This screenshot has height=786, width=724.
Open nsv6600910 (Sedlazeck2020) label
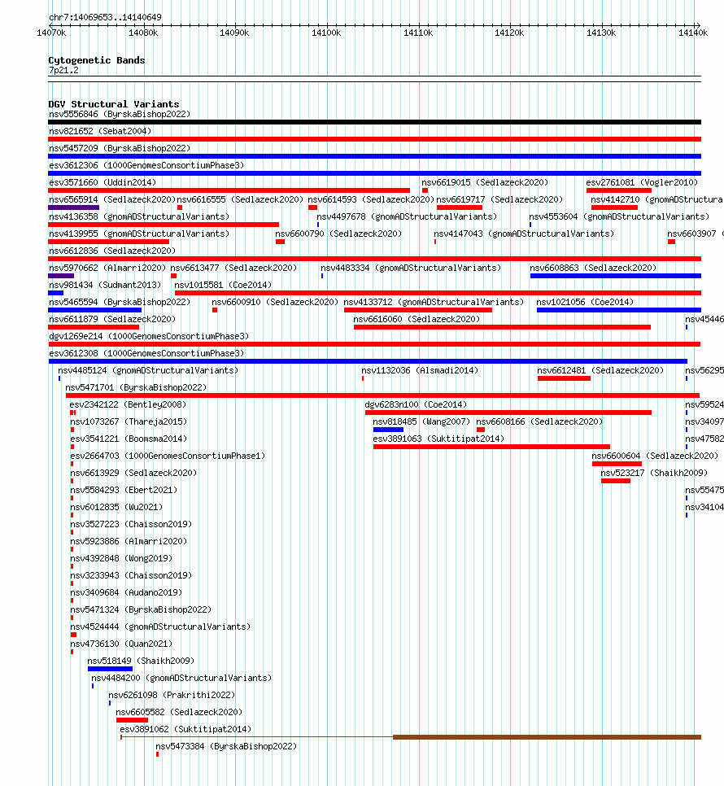275,302
